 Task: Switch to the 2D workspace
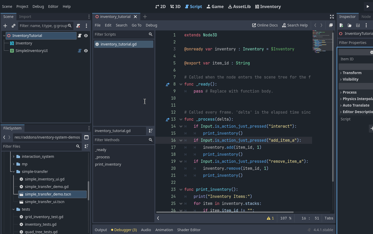[x=160, y=6]
